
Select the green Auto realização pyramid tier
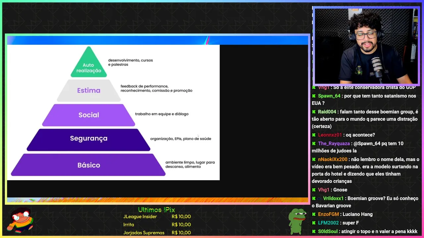point(89,62)
